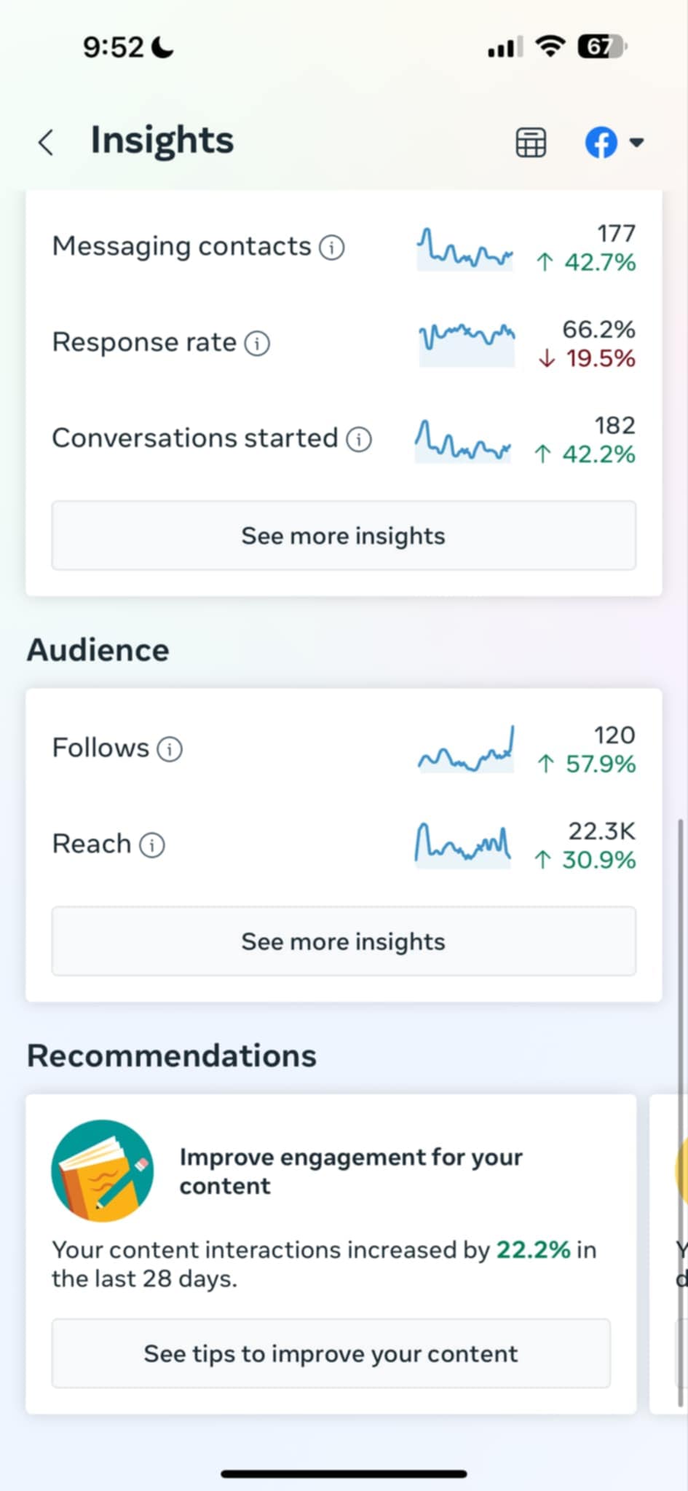Open the calendar date range icon
This screenshot has height=1491, width=688.
tap(531, 143)
